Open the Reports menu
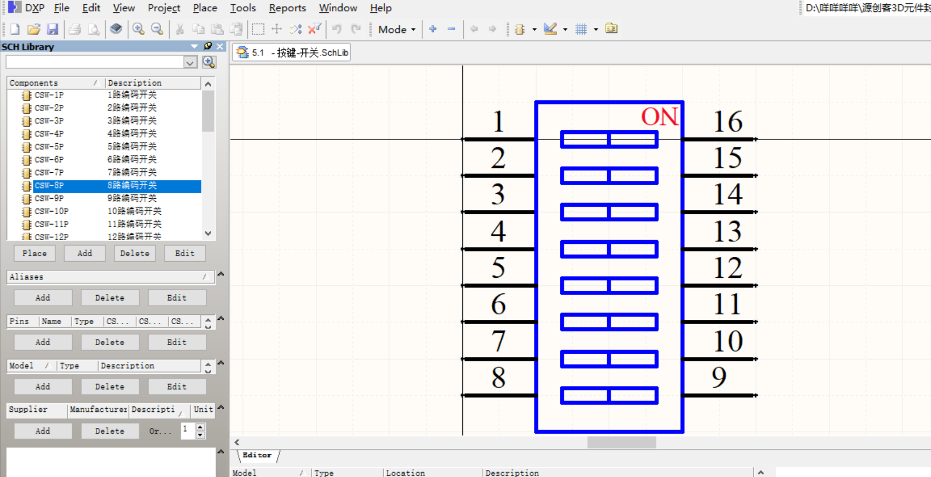This screenshot has height=477, width=931. (x=287, y=8)
